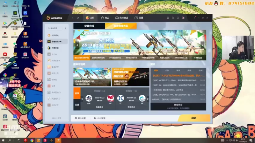Switch to orange 高清竞技大区 tab
This screenshot has width=255, height=143.
tap(121, 26)
